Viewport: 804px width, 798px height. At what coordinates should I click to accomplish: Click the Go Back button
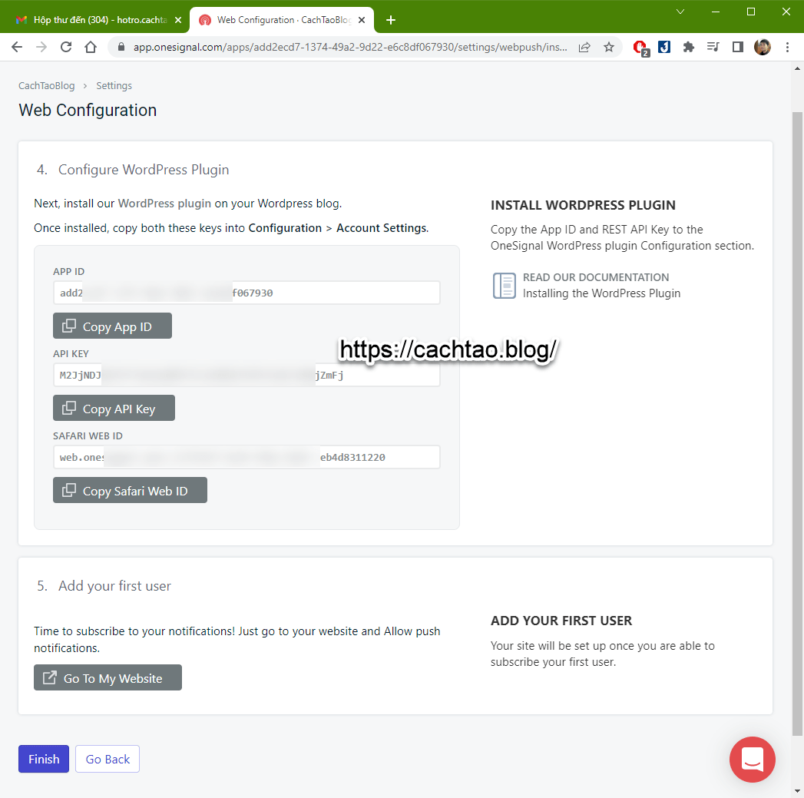pos(108,759)
